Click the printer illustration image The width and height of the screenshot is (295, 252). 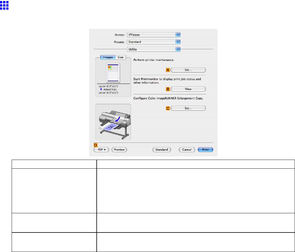(x=114, y=125)
